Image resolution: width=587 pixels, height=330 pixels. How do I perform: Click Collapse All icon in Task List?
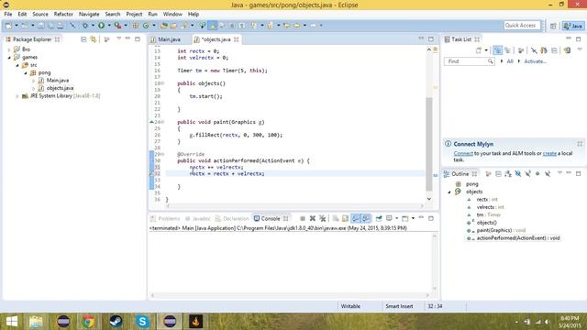pyautogui.click(x=554, y=50)
